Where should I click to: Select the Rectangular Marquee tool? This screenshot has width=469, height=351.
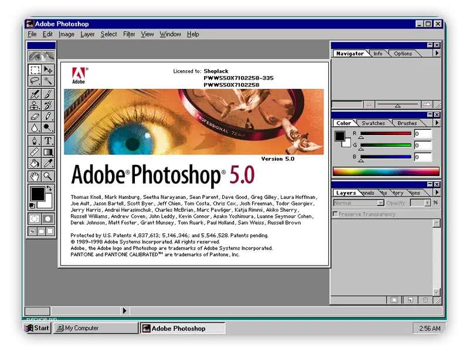tap(35, 70)
